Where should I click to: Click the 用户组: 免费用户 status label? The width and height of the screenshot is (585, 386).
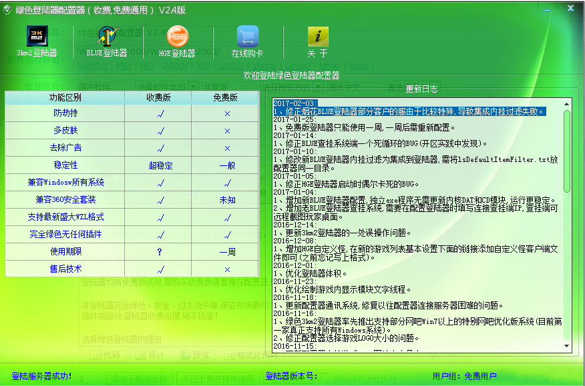(464, 376)
